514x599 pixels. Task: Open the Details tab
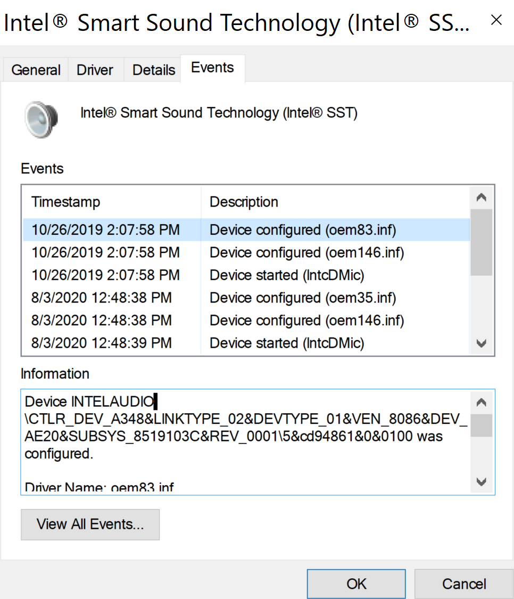[x=154, y=70]
